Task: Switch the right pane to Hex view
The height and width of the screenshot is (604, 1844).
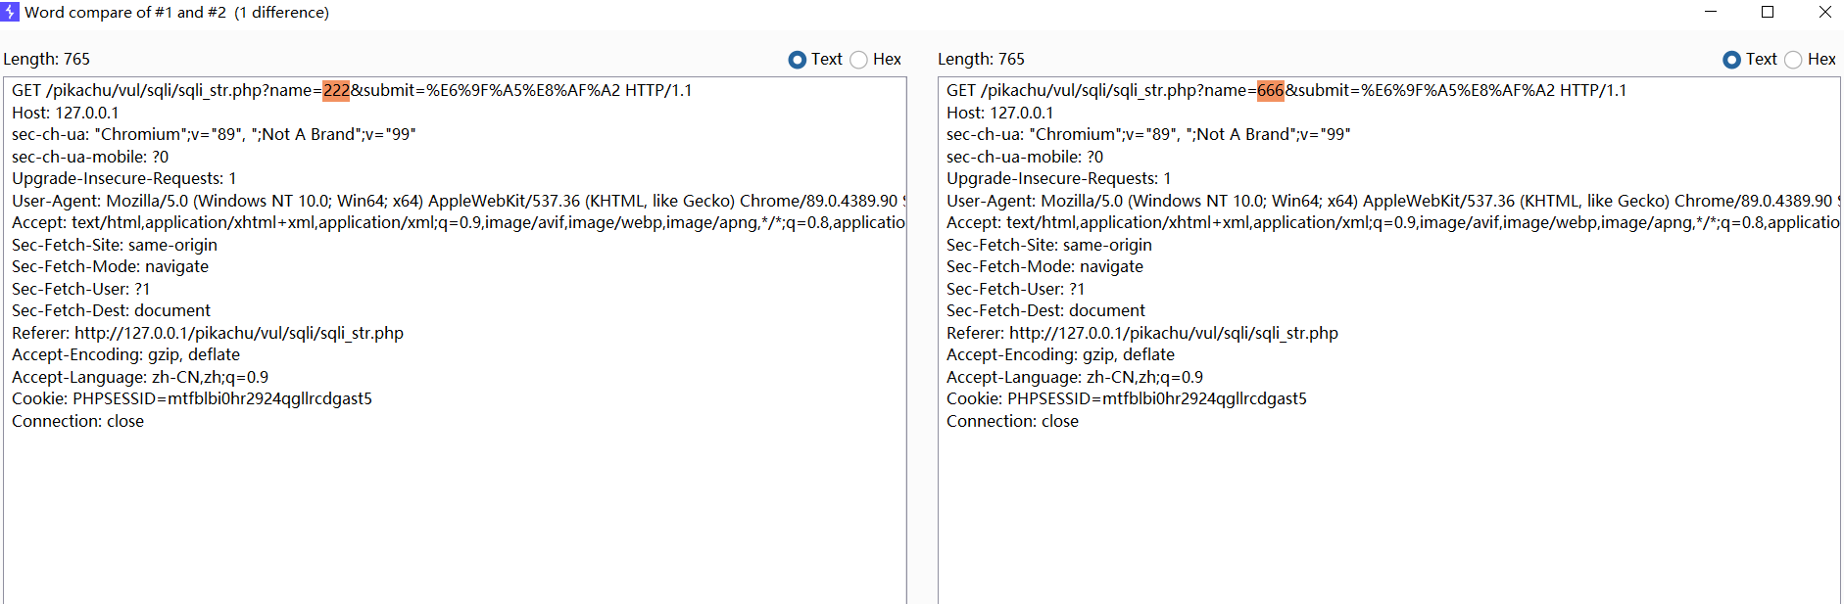Action: [x=1794, y=60]
